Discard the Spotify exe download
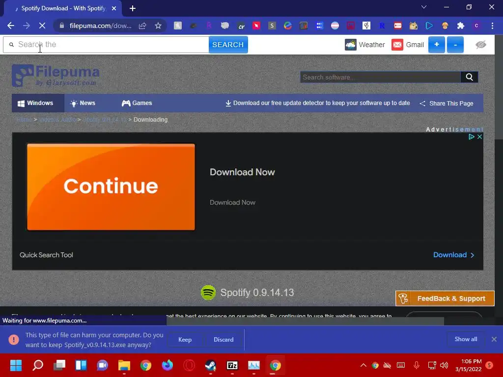Screen dimensions: 503x377 point(224,340)
